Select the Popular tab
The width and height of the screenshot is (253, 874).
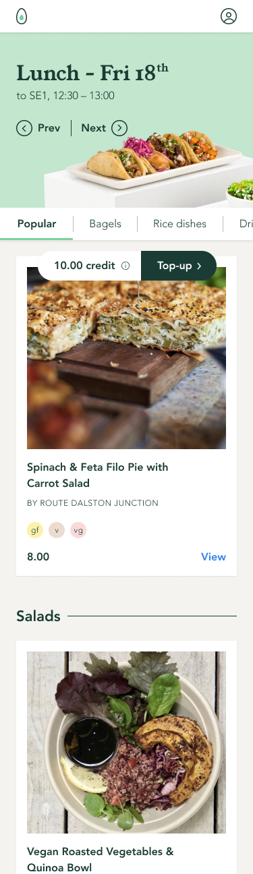click(36, 224)
